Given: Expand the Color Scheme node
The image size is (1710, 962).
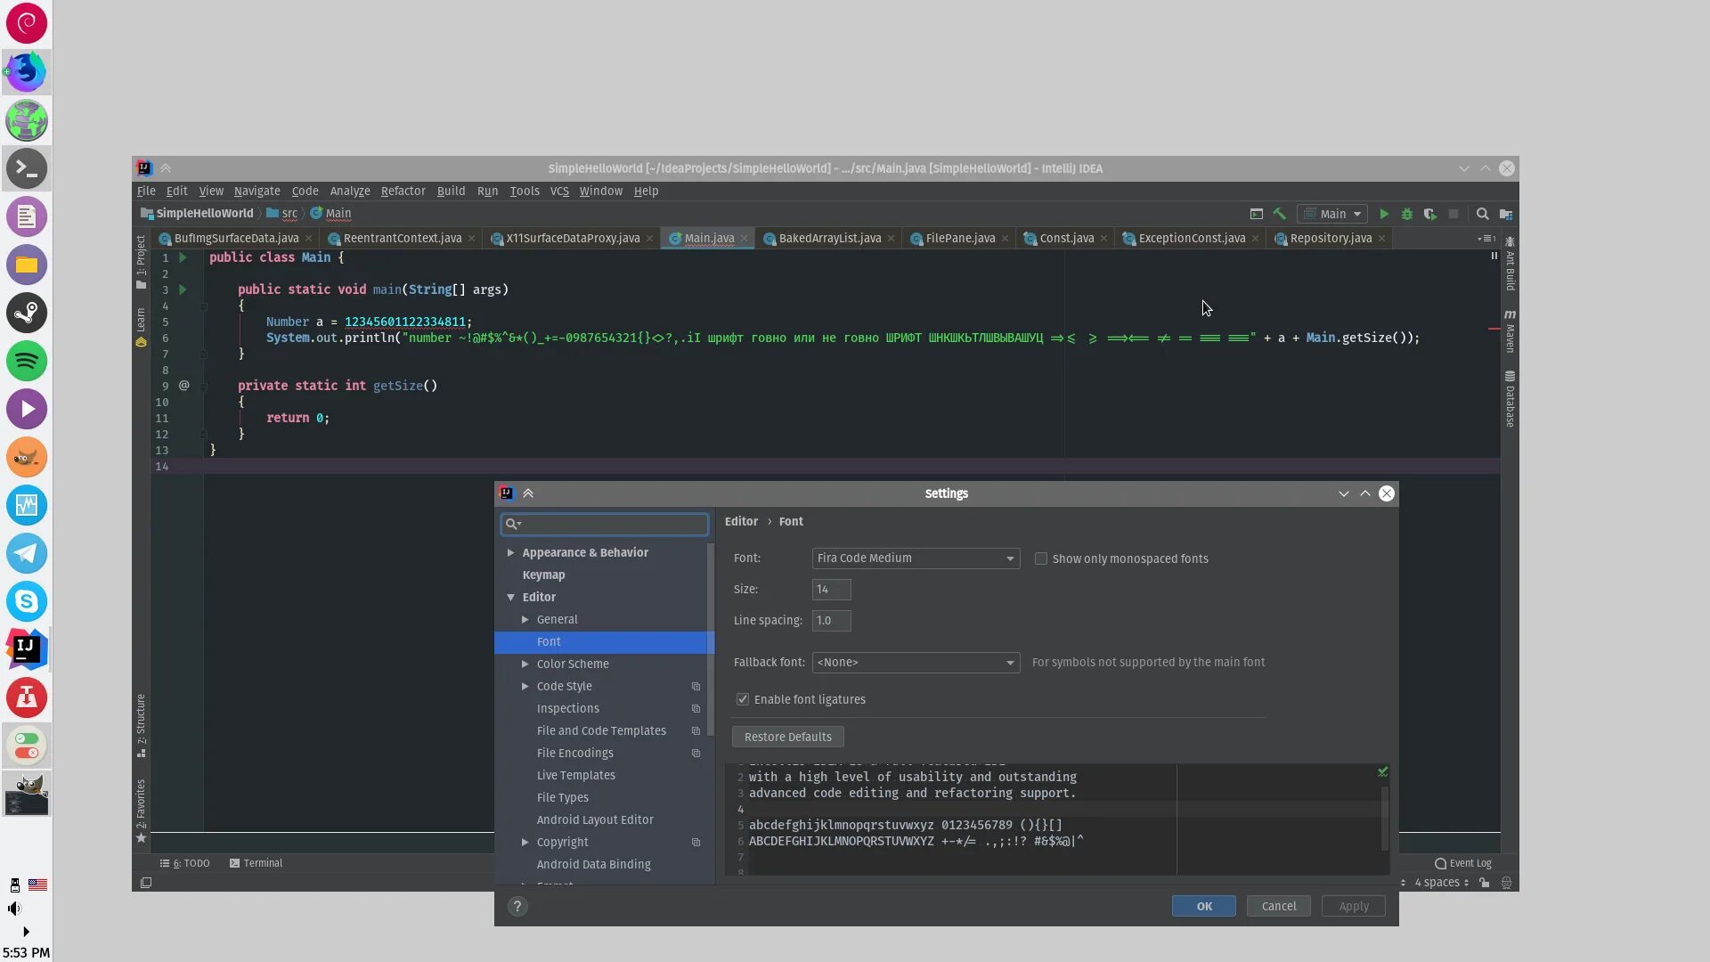Looking at the screenshot, I should (525, 664).
